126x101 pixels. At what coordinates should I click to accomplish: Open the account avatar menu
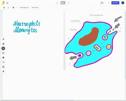[123, 3]
